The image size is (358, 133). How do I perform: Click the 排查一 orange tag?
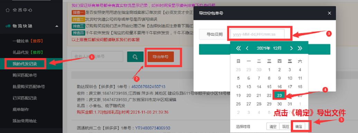78,12
